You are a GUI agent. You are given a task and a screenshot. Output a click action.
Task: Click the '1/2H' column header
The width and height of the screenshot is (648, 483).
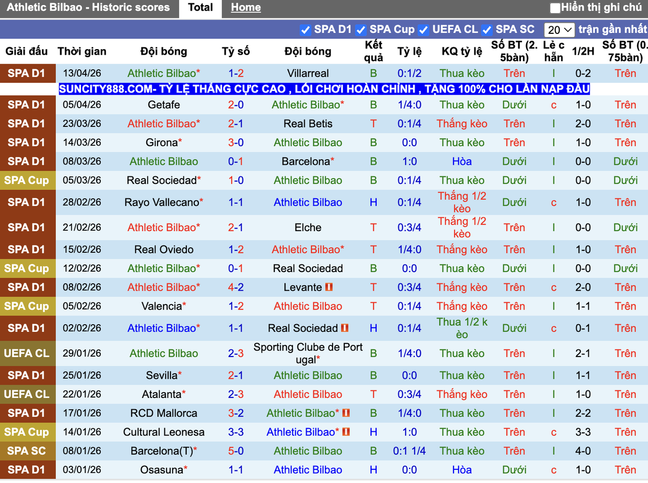583,51
